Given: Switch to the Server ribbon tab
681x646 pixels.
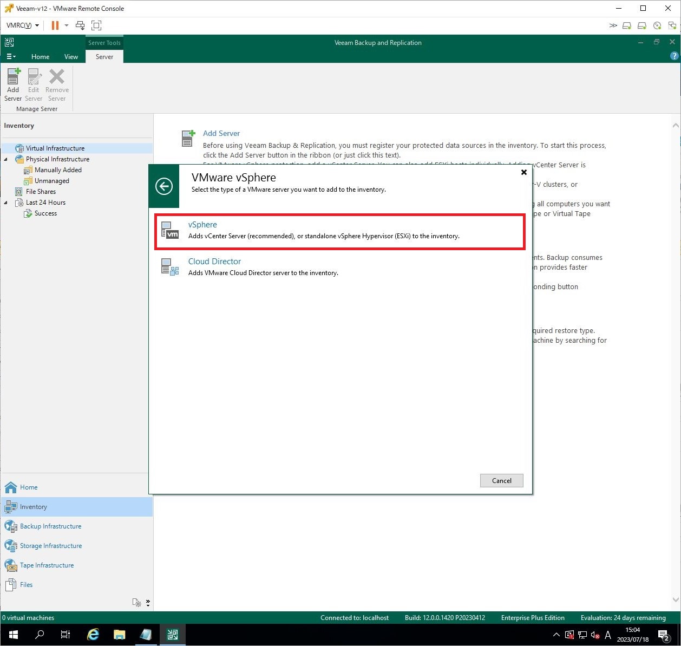Looking at the screenshot, I should [104, 56].
